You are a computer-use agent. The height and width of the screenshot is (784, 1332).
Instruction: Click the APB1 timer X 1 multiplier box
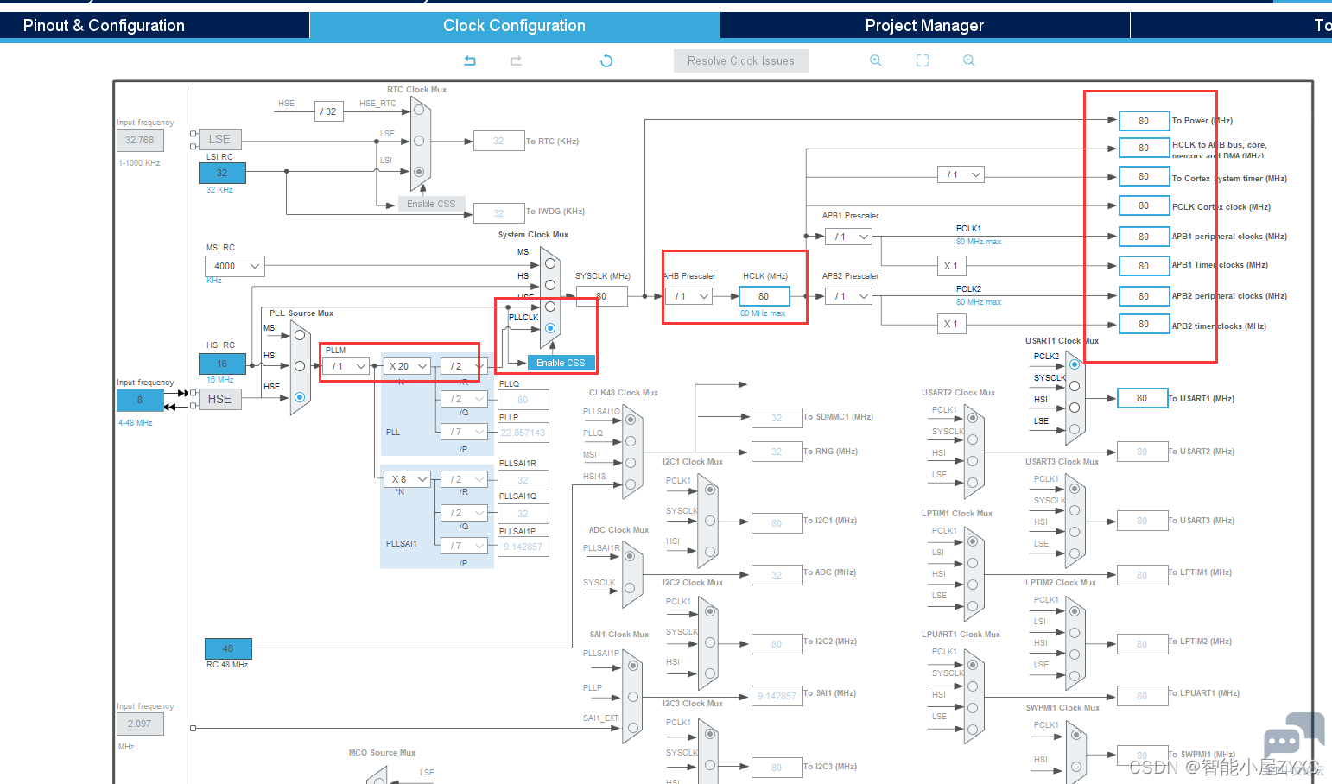point(951,266)
